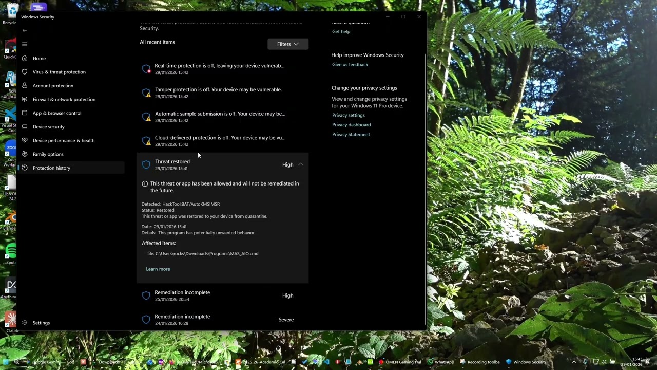657x370 pixels.
Task: Expand Remediation incomplete 25/01/2026 entry
Action: tap(222, 295)
